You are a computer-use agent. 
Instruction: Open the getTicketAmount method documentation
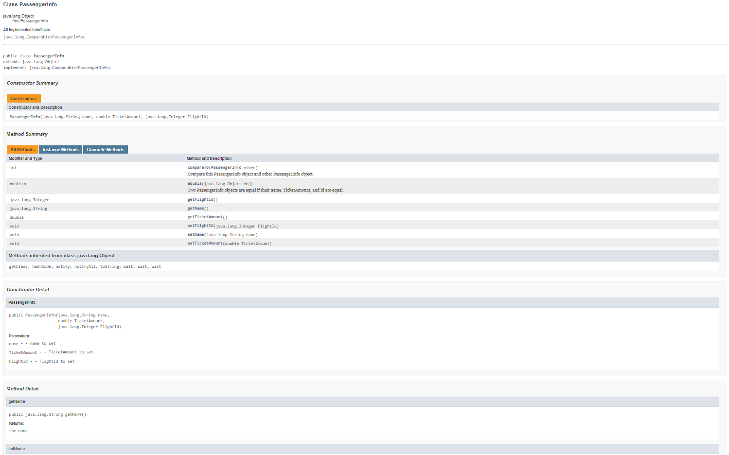204,217
